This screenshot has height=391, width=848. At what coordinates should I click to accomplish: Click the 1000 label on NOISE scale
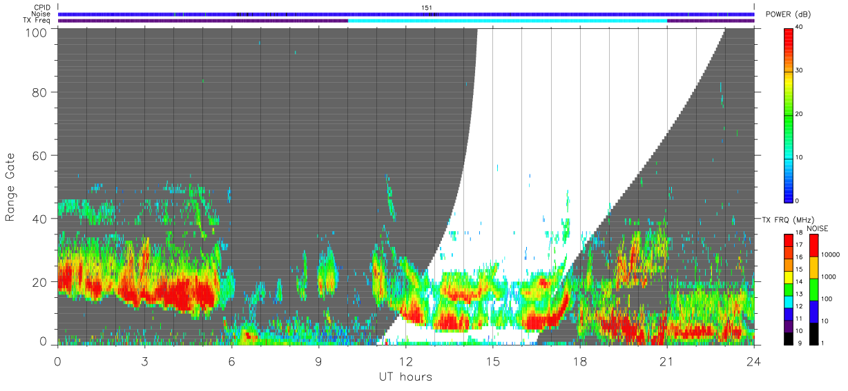[x=830, y=277]
